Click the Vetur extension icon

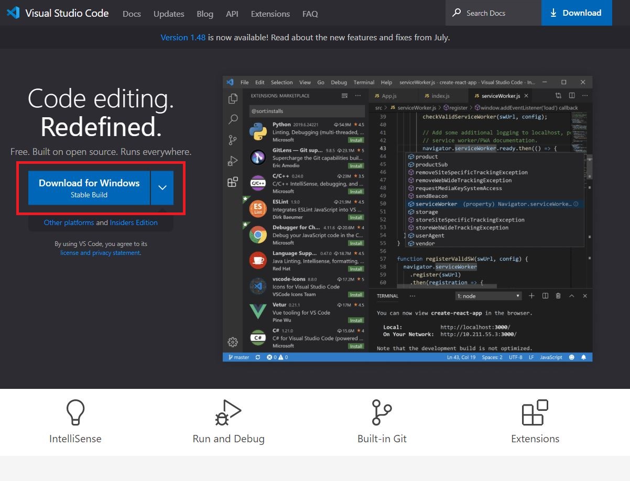pos(258,311)
